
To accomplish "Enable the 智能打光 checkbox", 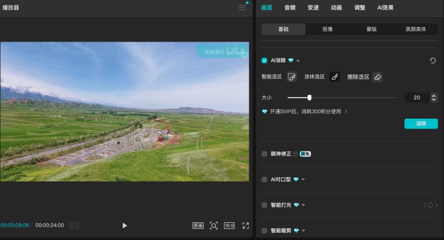I will 264,205.
